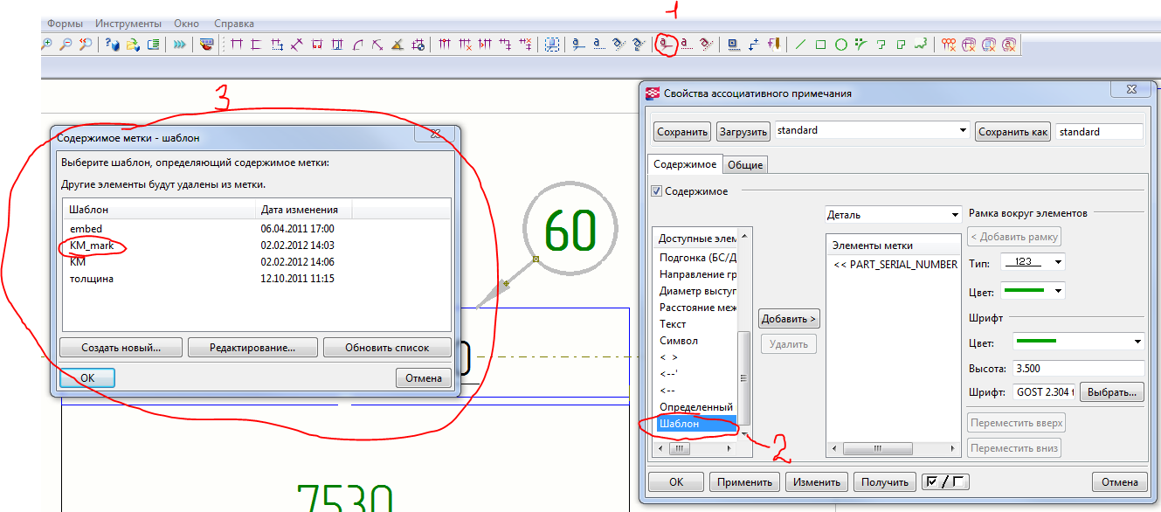Screen dimensions: 1161x512
Task: Select KM_mark template in the list
Action: click(x=92, y=246)
